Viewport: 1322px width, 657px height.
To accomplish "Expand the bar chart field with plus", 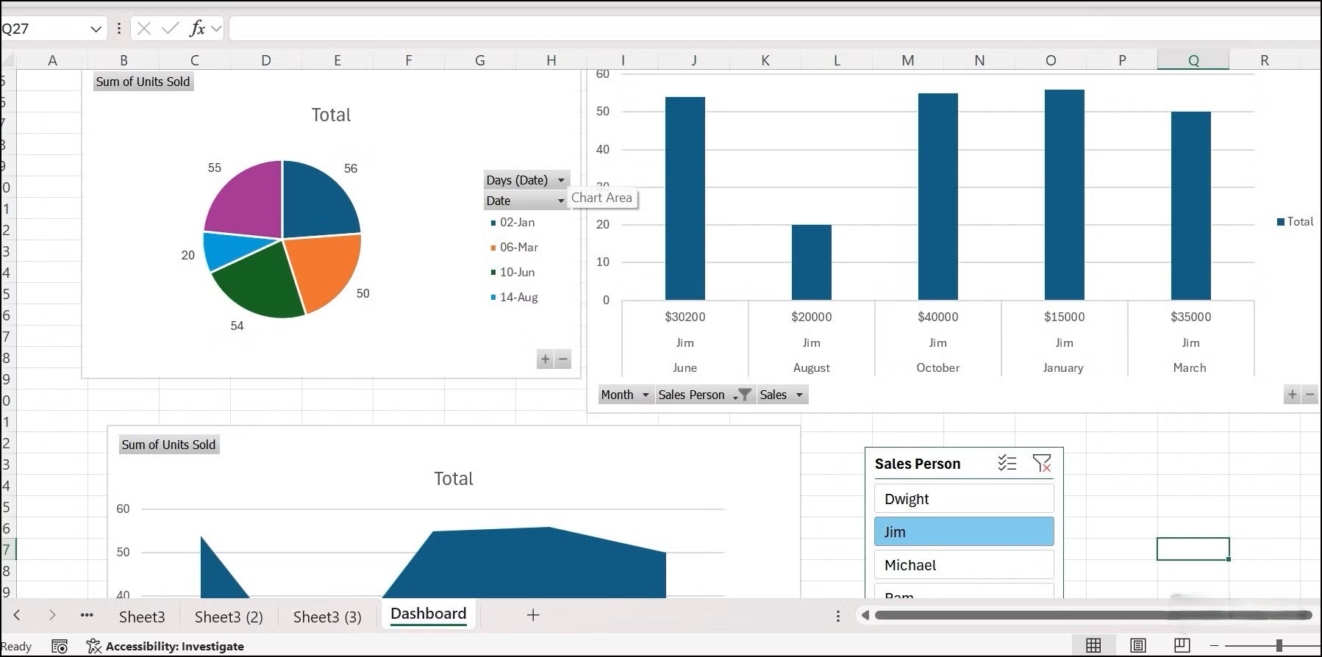I will 1292,395.
